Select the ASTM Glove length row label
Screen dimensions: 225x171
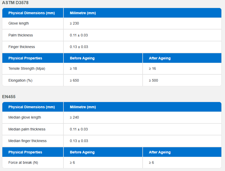18,23
